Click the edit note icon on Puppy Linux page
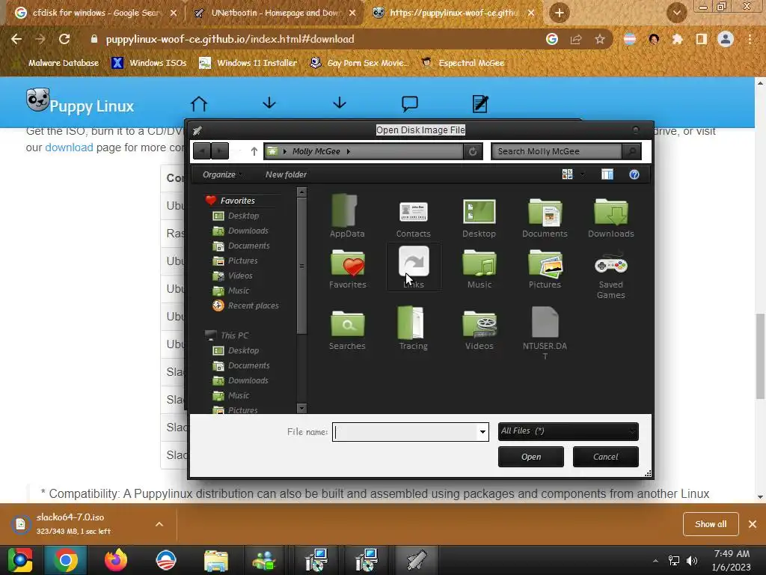The image size is (766, 575). (x=480, y=103)
